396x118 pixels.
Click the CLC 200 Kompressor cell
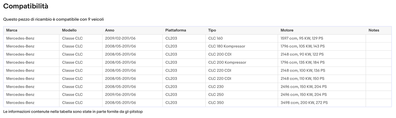pos(227,62)
